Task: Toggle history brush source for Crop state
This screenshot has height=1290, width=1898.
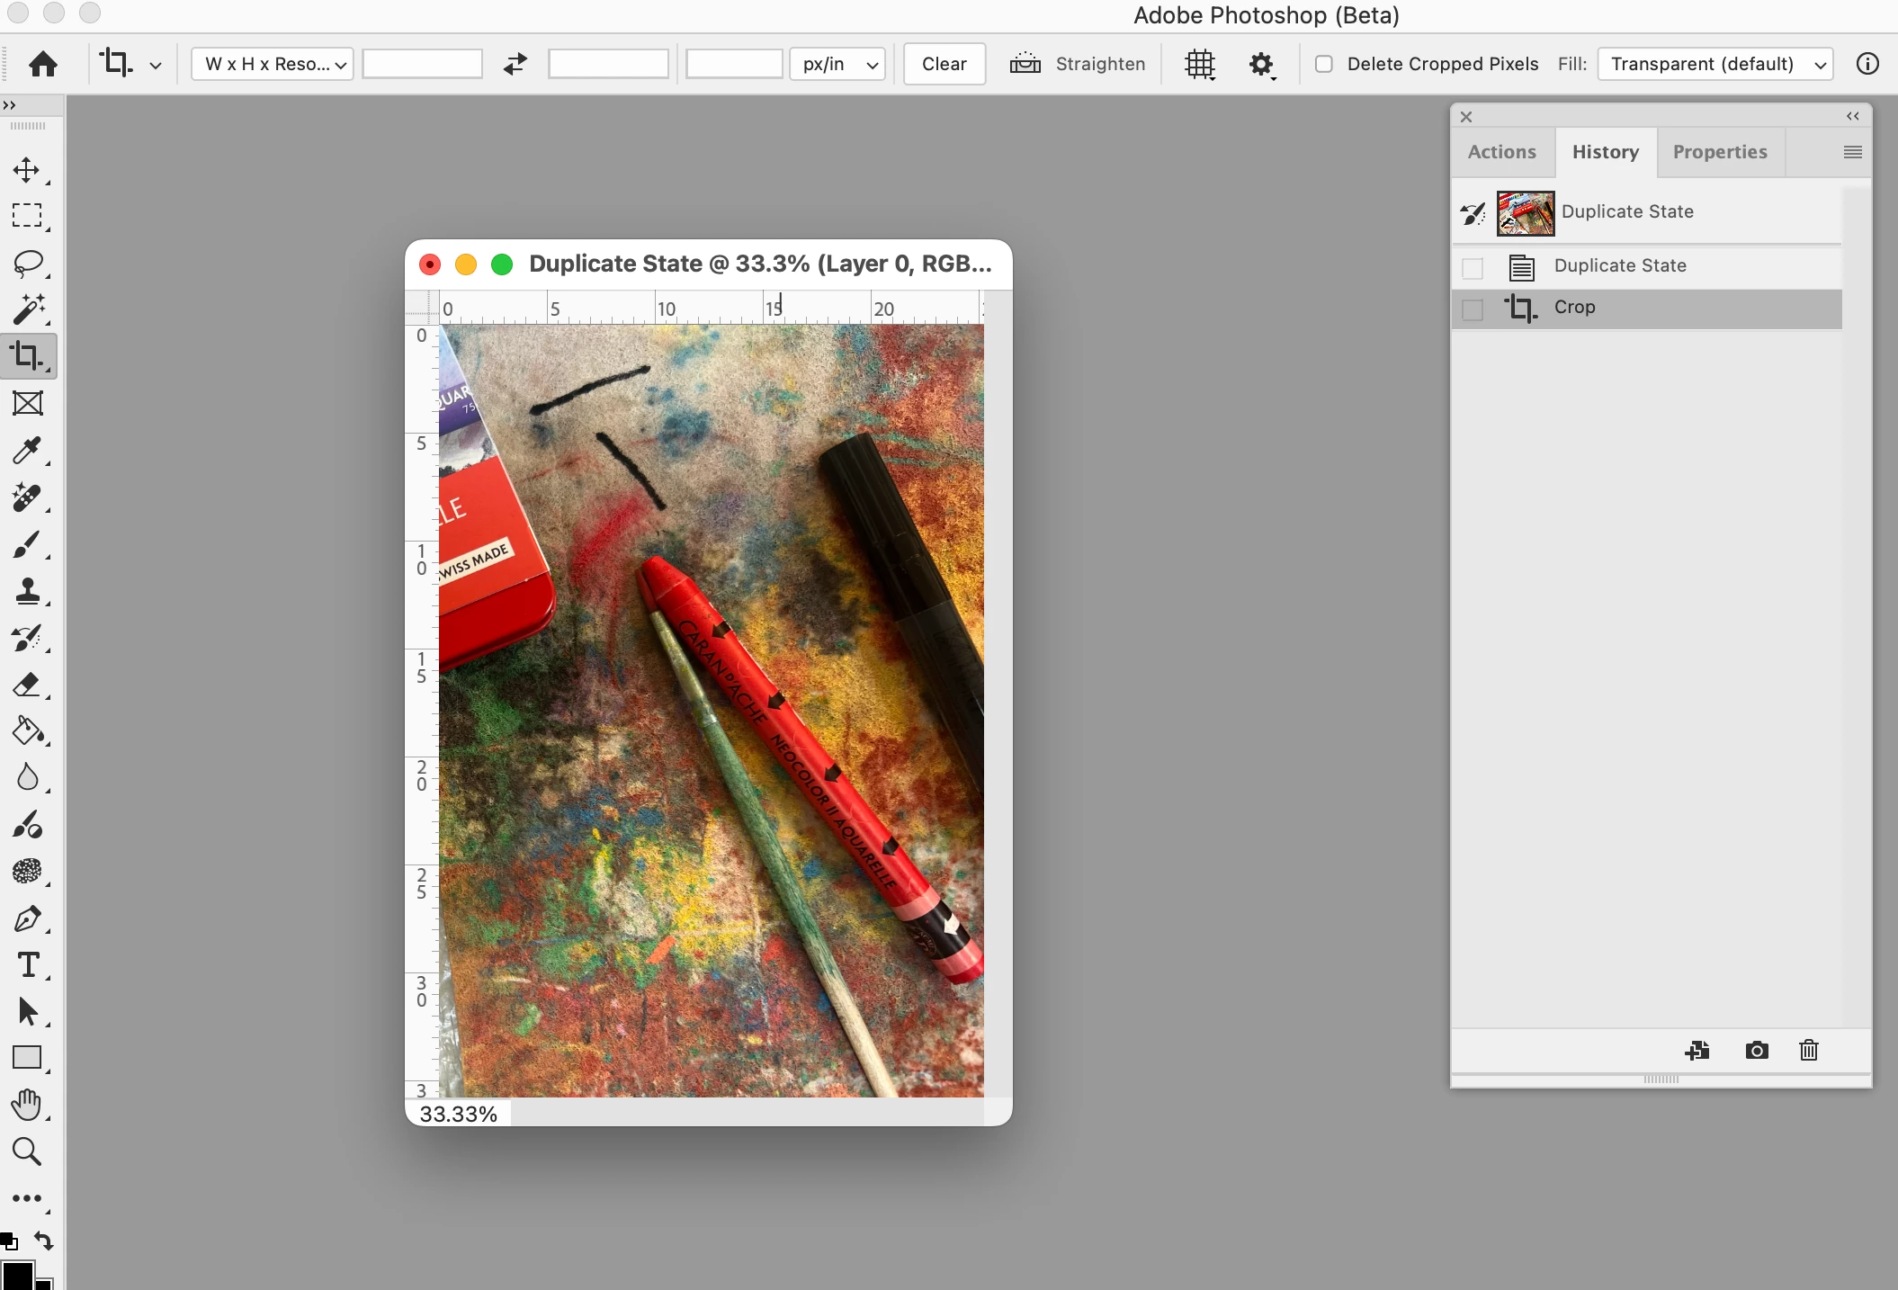Action: click(1473, 309)
